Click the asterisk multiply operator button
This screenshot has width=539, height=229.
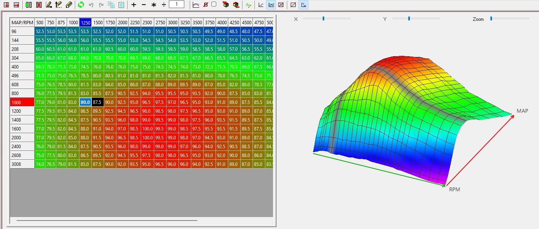(154, 5)
